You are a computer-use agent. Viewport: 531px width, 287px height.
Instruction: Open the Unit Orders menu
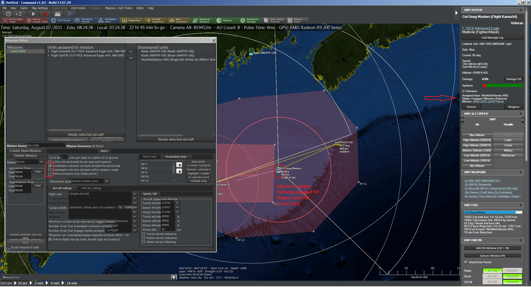pyautogui.click(x=78, y=8)
